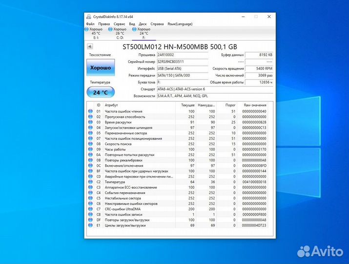Click the previous disk arrow button
The height and width of the screenshot is (264, 349).
(90, 46)
